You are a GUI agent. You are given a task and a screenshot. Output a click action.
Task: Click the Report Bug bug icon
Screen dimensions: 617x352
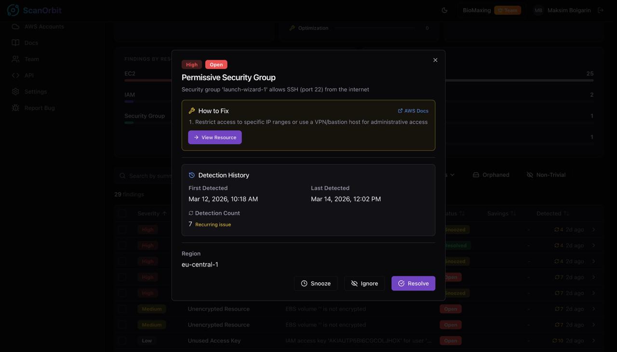tap(15, 108)
